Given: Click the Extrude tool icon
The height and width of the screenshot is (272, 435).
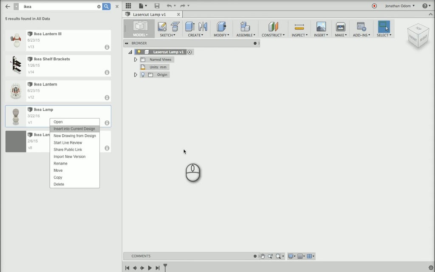Looking at the screenshot, I should (x=190, y=27).
